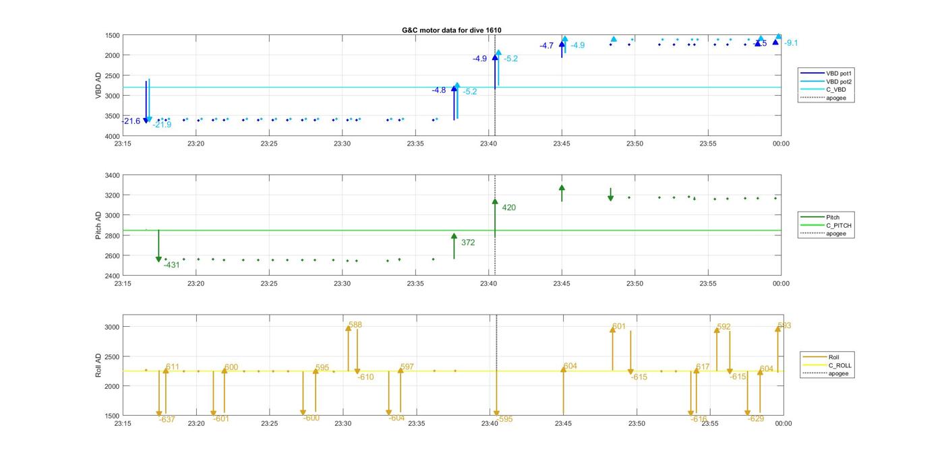Click the '-637' roll data label
944x467 pixels.
[167, 420]
